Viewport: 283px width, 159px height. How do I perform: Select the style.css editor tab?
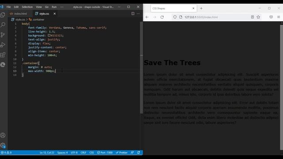point(44,14)
